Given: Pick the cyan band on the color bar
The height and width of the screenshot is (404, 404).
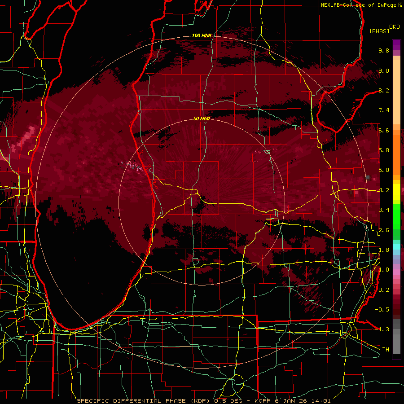Looking at the screenshot, I should click(x=396, y=247).
